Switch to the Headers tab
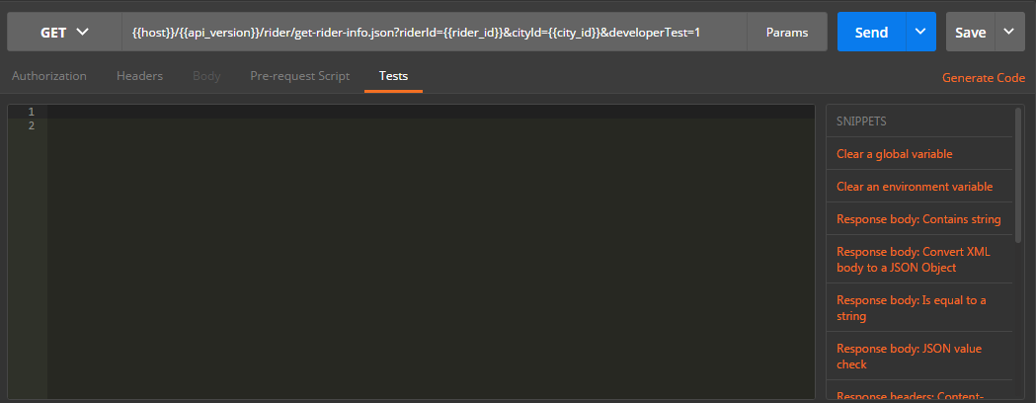Screen dimensions: 1036x403 tap(139, 76)
